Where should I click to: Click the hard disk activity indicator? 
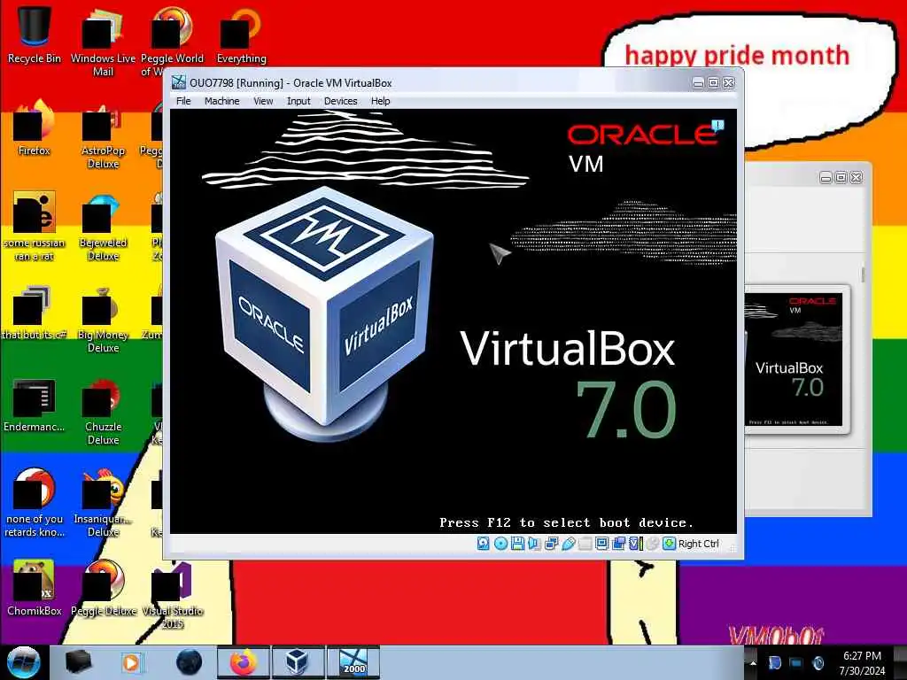click(x=483, y=544)
